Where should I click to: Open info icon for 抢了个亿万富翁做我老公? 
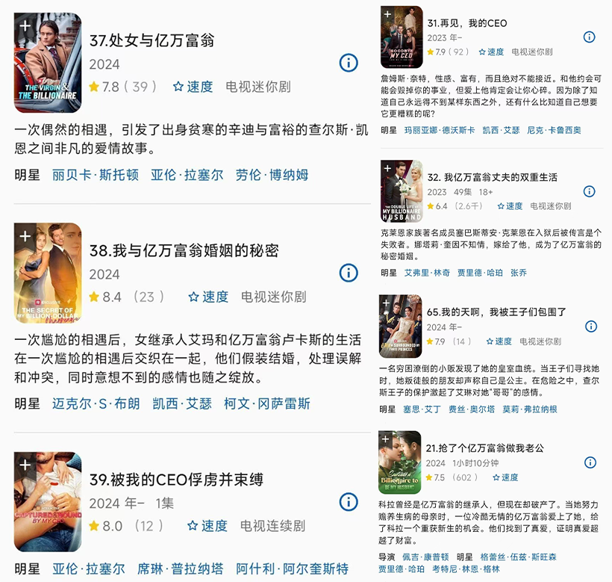(x=590, y=462)
